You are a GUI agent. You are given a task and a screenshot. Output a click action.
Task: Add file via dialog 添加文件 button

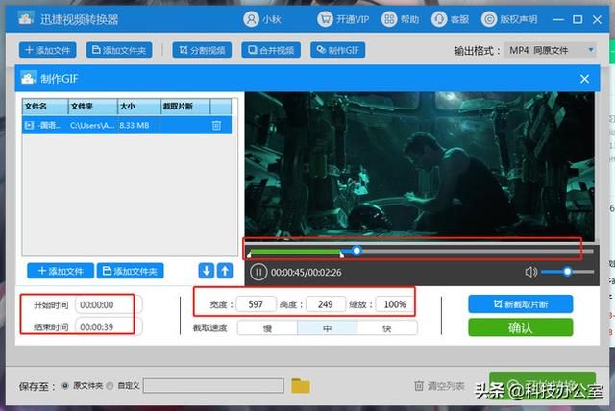tap(61, 271)
